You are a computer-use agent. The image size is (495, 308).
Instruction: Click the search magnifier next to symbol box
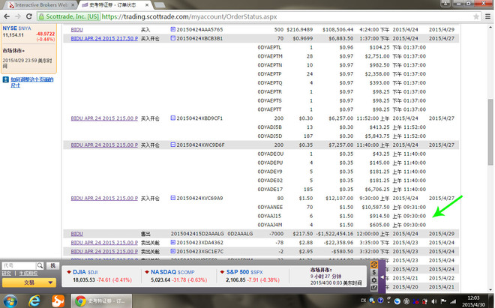click(x=40, y=266)
